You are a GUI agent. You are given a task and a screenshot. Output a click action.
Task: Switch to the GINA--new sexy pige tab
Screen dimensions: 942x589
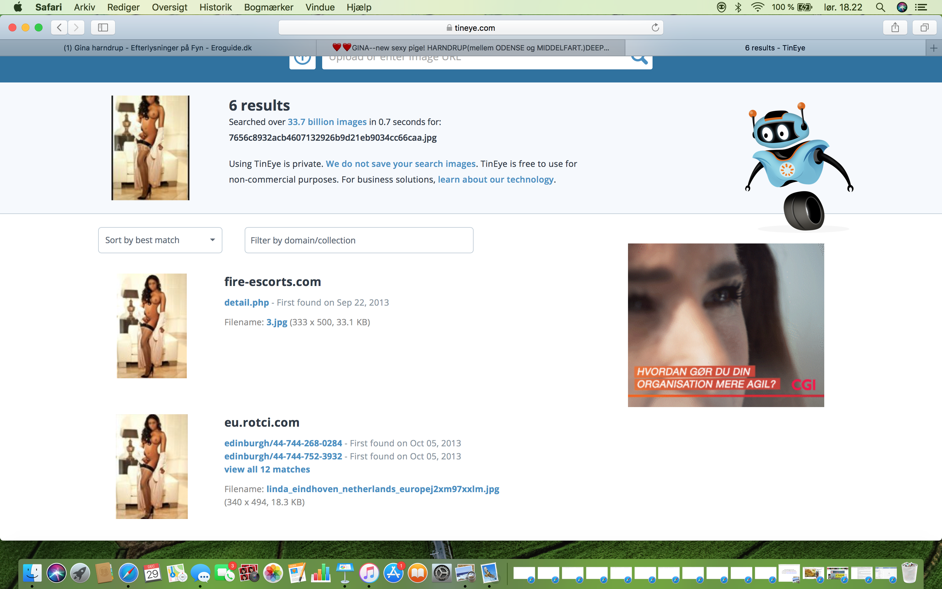tap(471, 48)
